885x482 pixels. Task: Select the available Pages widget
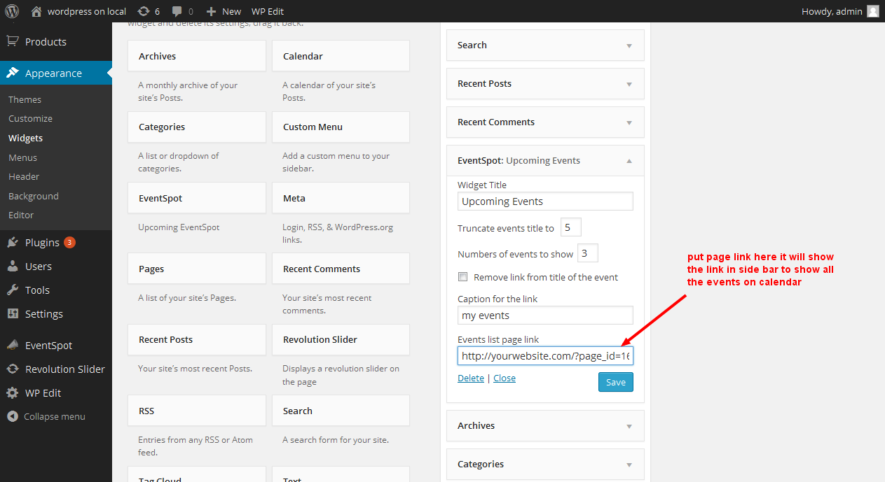(x=197, y=269)
